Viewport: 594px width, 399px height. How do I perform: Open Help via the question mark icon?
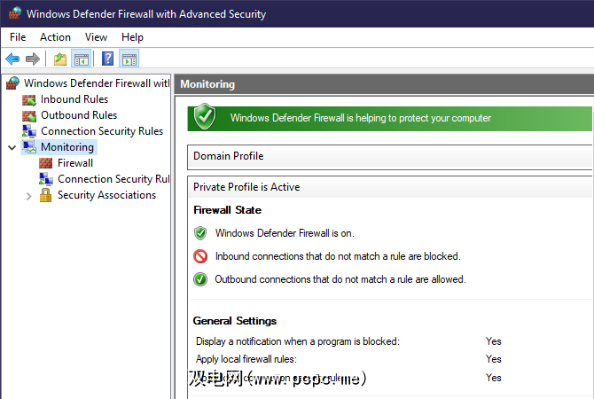(x=107, y=59)
